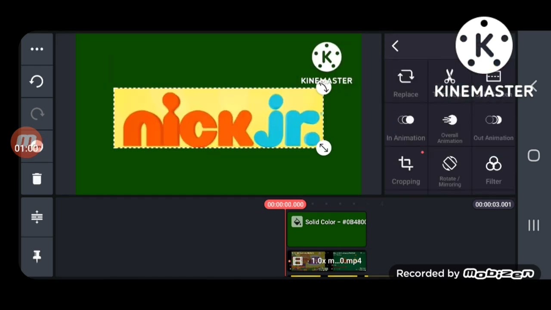Image resolution: width=551 pixels, height=310 pixels.
Task: Click the film strip icon on mp4 clip
Action: pos(297,261)
